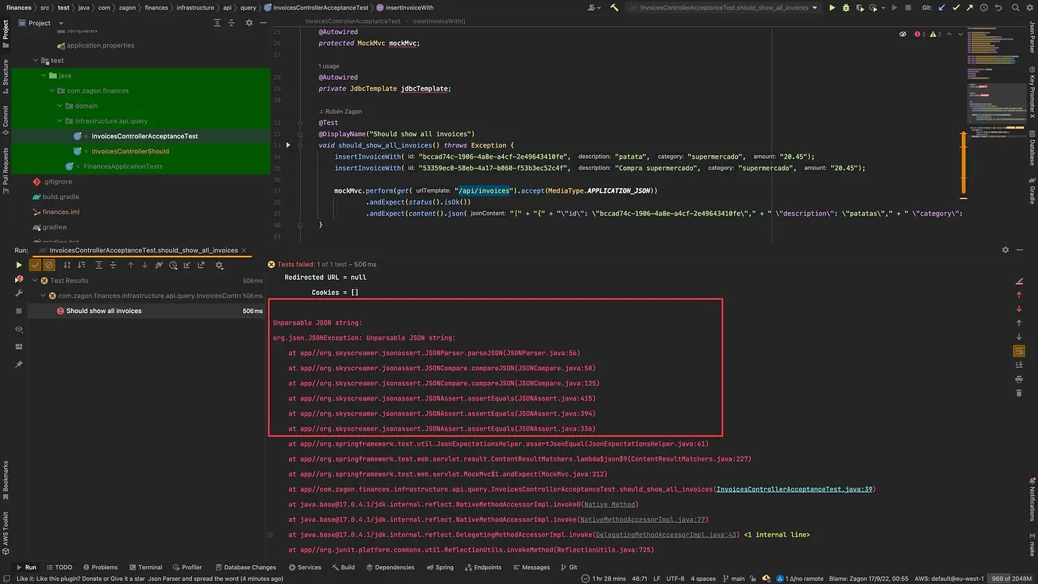The image size is (1038, 584).
Task: Click the Build hammer icon in toolbar
Action: 615,8
